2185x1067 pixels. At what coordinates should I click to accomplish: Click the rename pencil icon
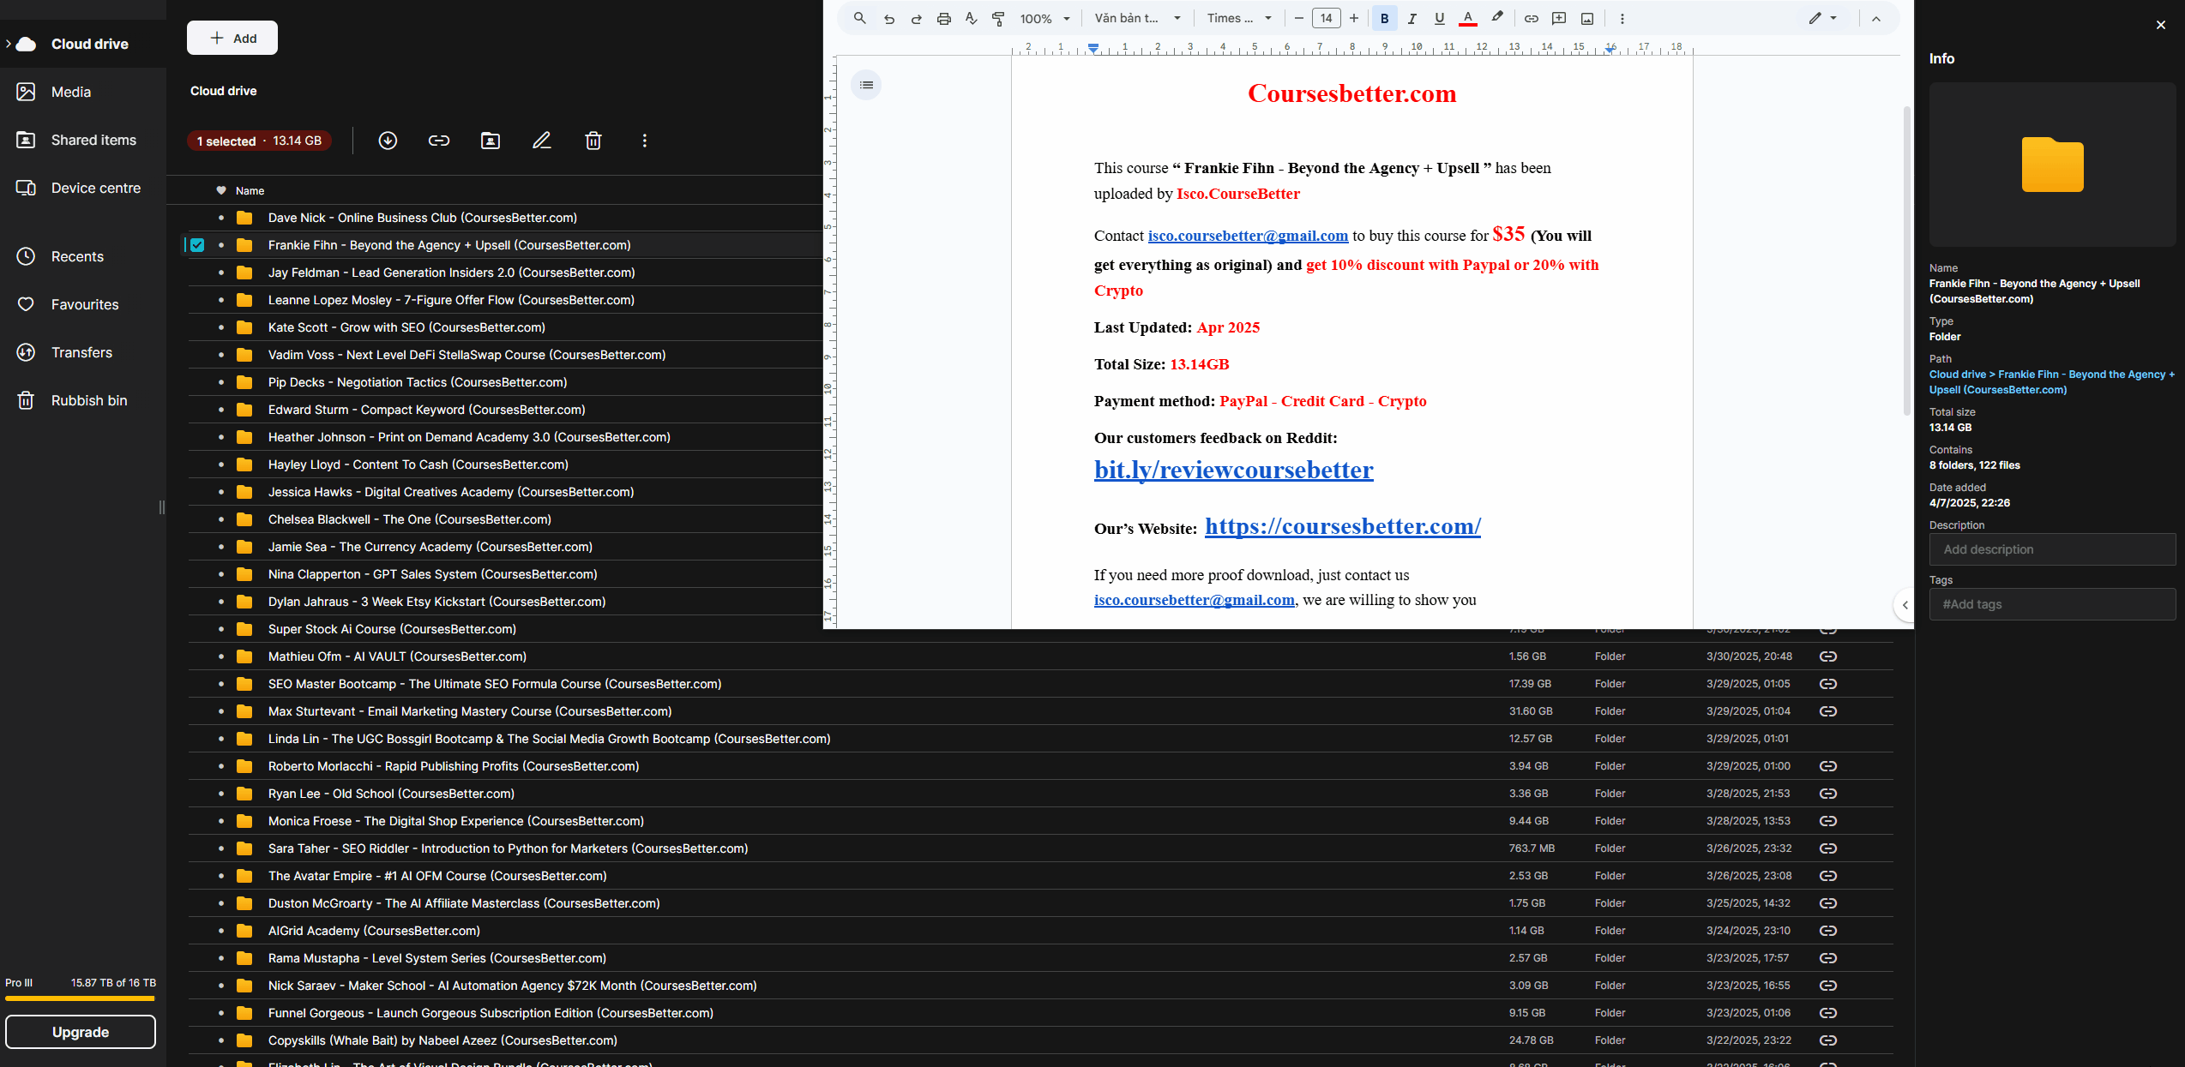coord(542,141)
